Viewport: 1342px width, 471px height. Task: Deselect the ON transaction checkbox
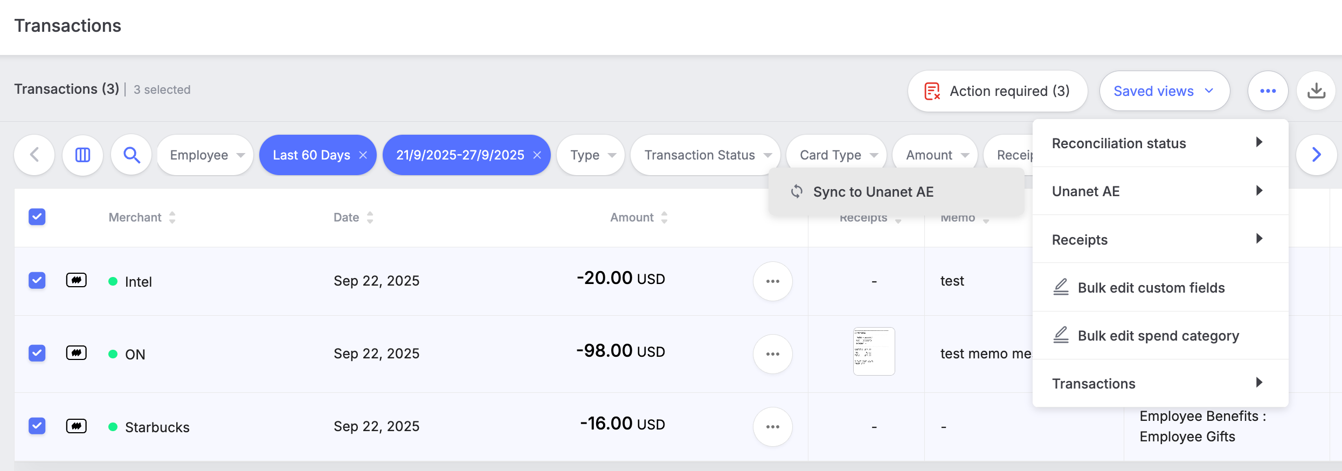tap(37, 354)
